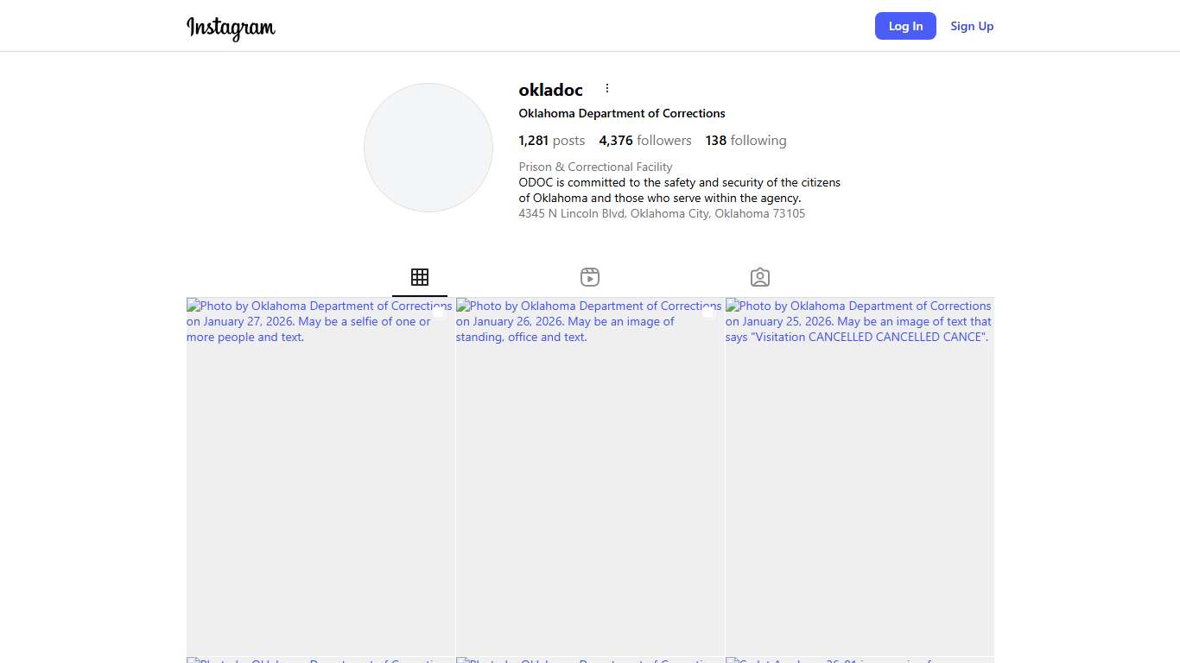Open the January 27, 2026 post

pos(320,477)
